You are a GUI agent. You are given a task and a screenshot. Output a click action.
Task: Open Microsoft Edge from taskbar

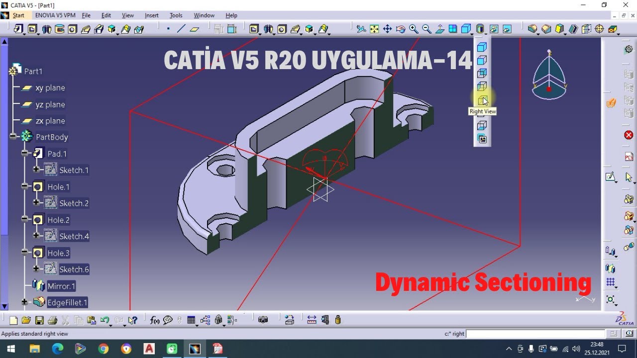click(57, 349)
